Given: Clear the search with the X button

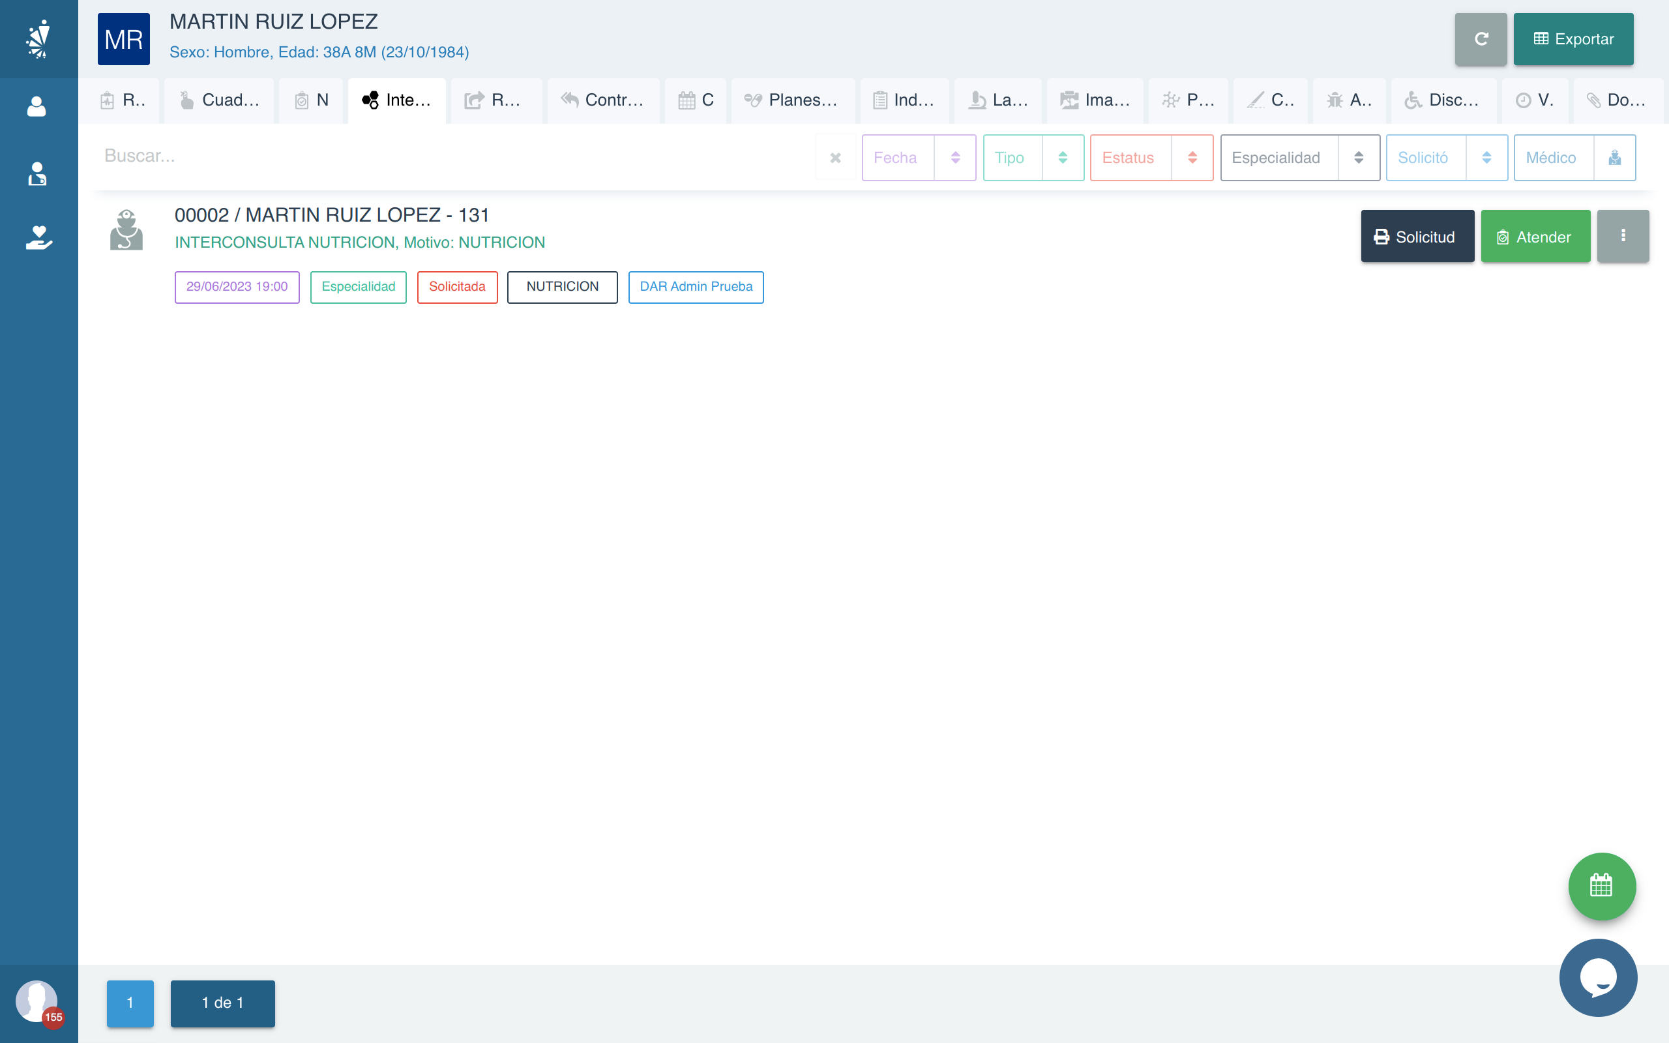Looking at the screenshot, I should coord(835,158).
